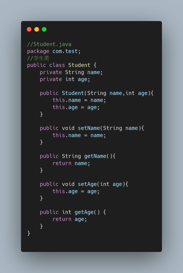Click the yellow minimize dot
Image resolution: width=183 pixels, height=273 pixels.
click(36, 29)
